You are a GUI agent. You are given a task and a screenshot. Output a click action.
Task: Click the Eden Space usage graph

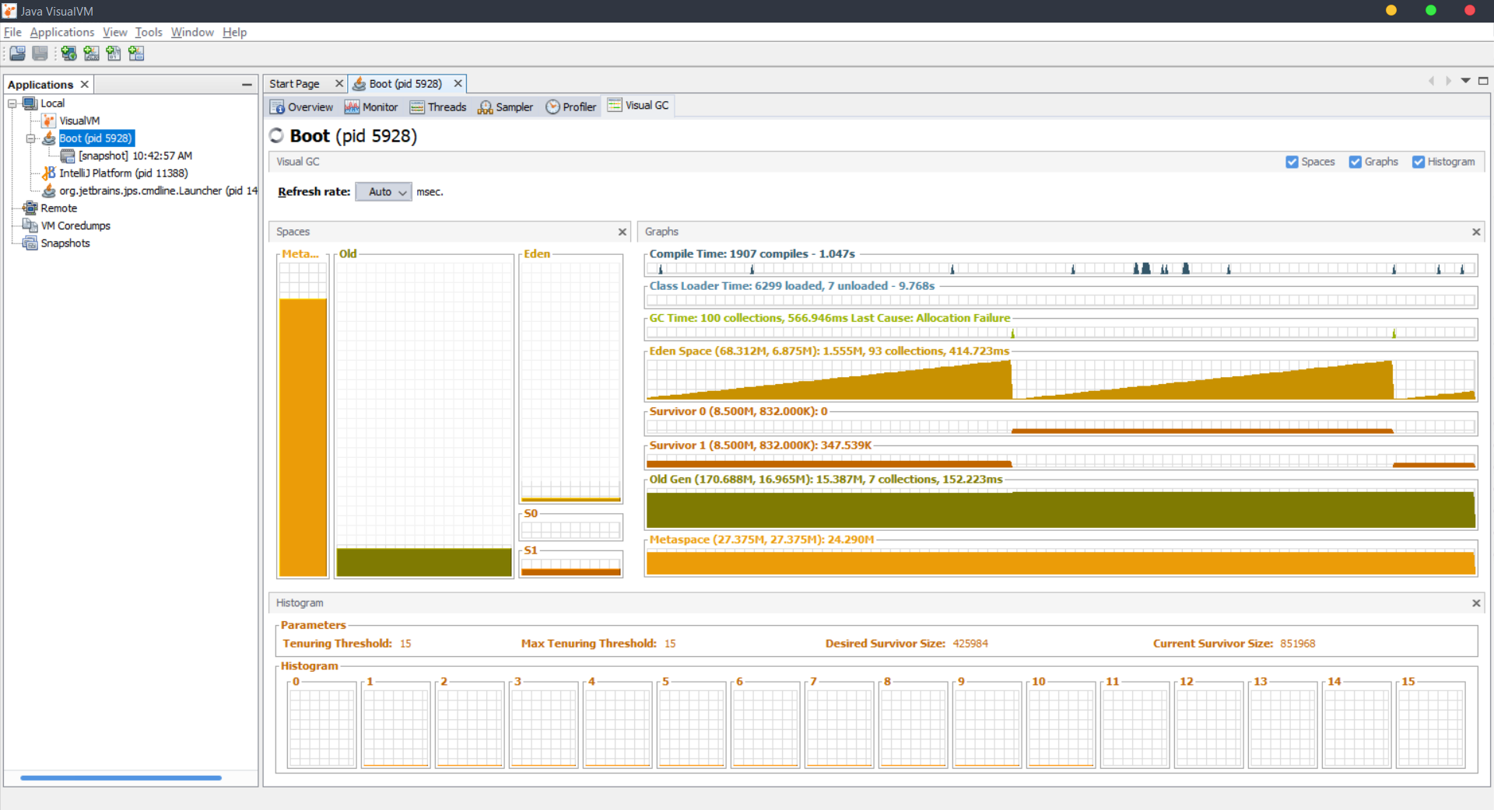(1061, 379)
